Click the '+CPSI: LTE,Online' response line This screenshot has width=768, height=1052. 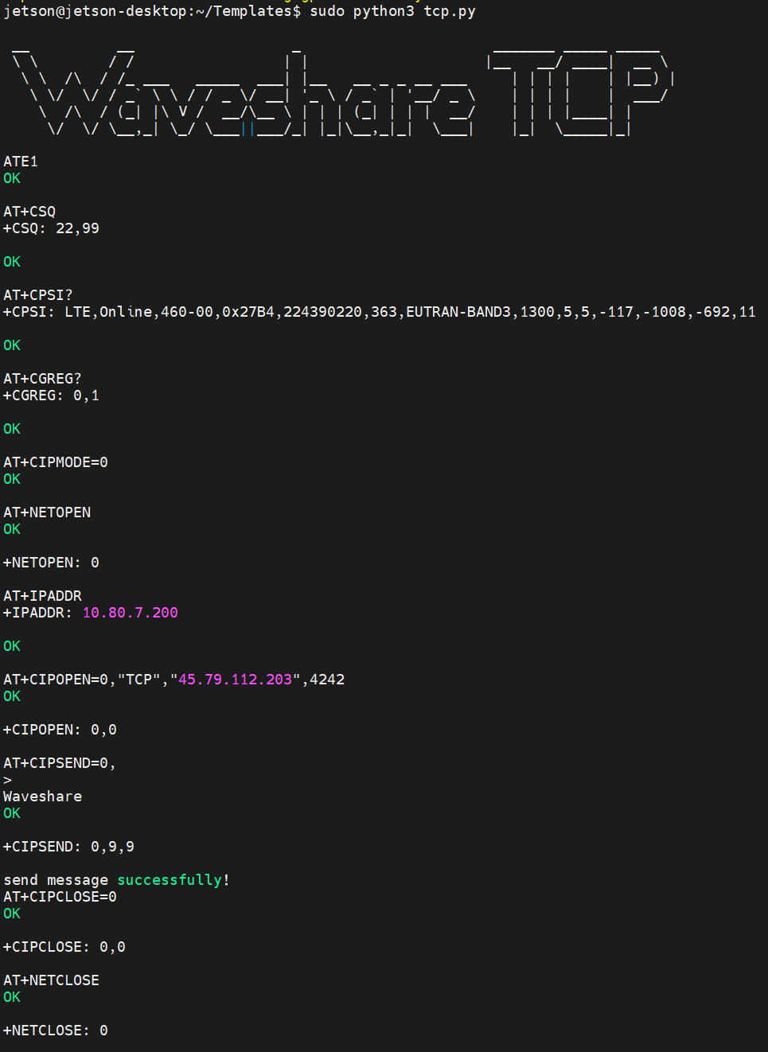pos(380,312)
